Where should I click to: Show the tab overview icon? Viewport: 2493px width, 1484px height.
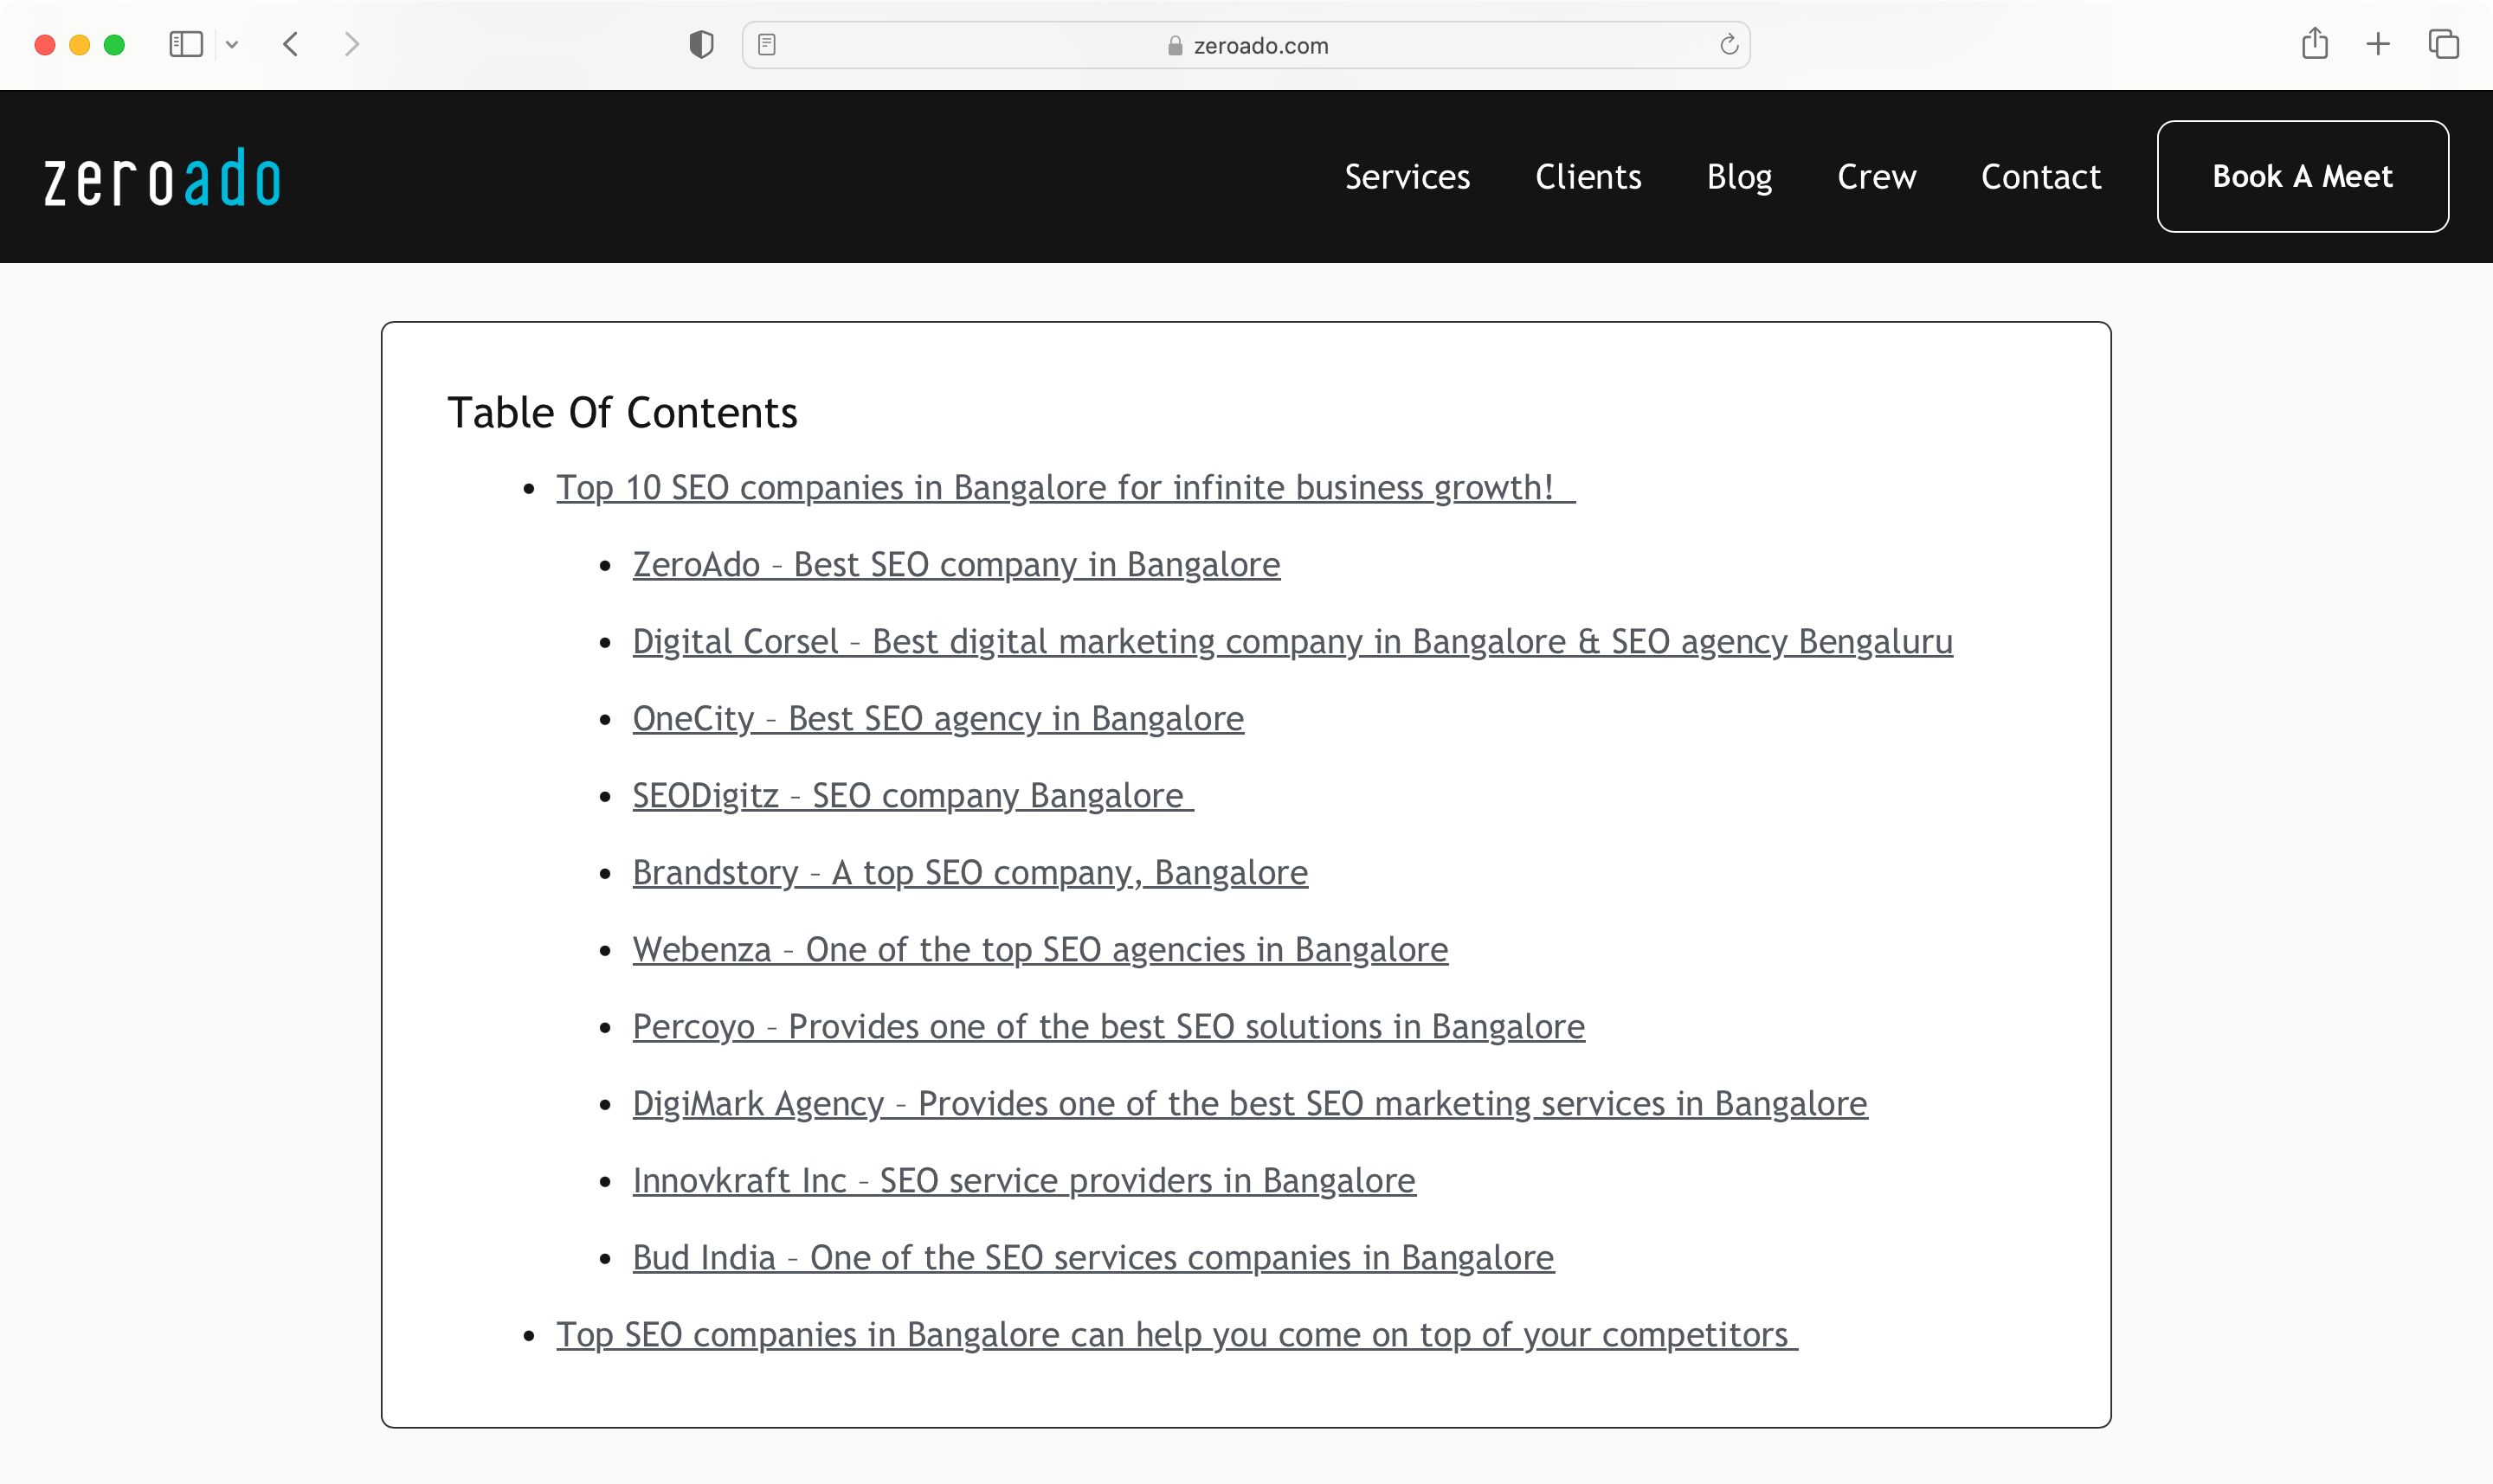coord(2443,44)
